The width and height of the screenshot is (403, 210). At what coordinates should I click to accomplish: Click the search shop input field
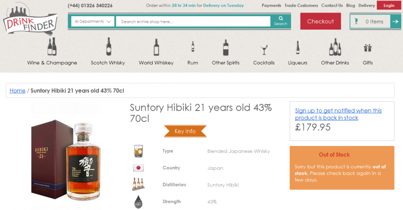click(x=193, y=21)
